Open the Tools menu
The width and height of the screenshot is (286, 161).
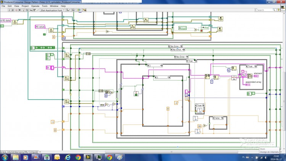click(45, 6)
